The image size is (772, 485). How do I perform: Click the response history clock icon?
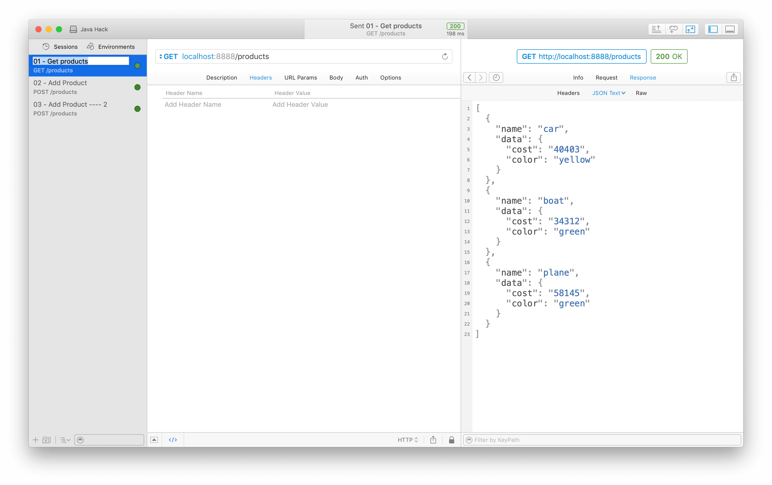tap(496, 77)
